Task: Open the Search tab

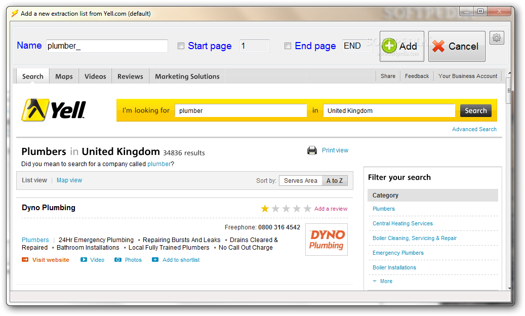Action: point(33,76)
